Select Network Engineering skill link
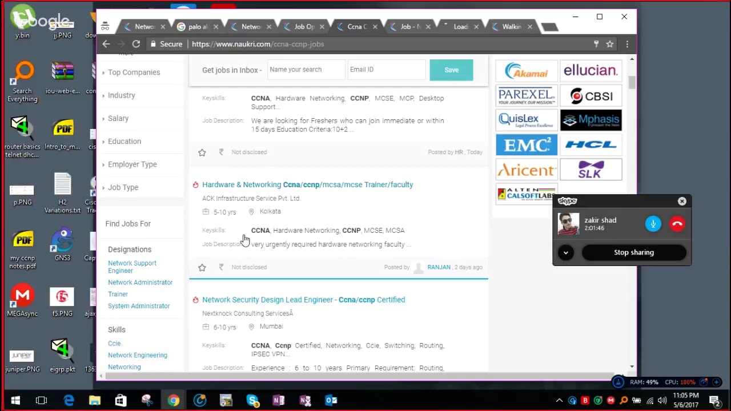 tap(138, 355)
